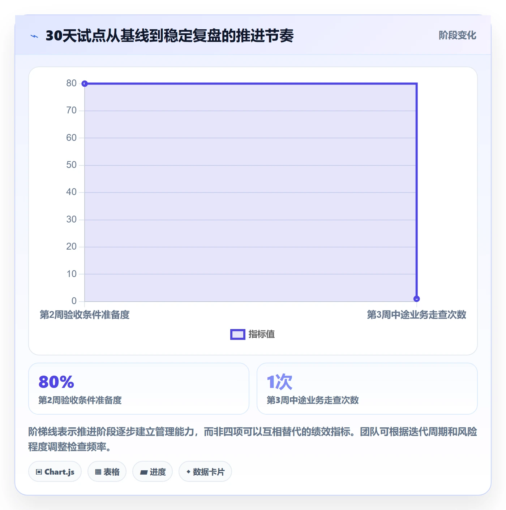Click the data point at value 80
The width and height of the screenshot is (506, 510).
85,84
